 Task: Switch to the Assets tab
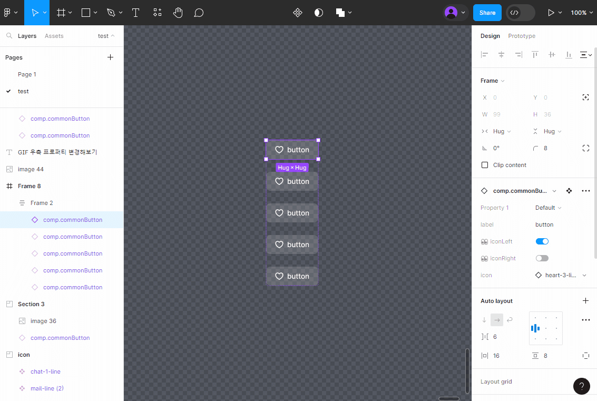coord(54,36)
